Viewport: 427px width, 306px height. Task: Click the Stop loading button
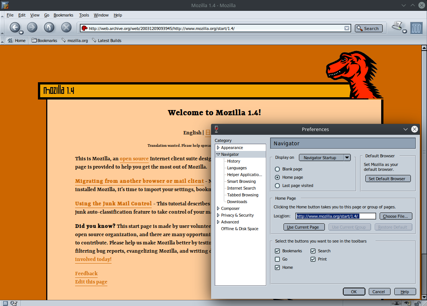point(66,27)
